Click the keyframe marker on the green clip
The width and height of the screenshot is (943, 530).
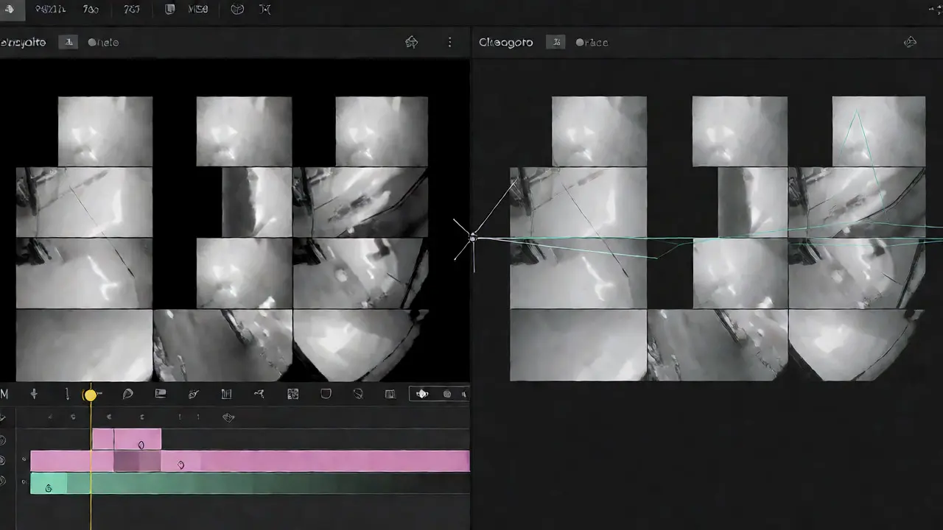point(49,487)
